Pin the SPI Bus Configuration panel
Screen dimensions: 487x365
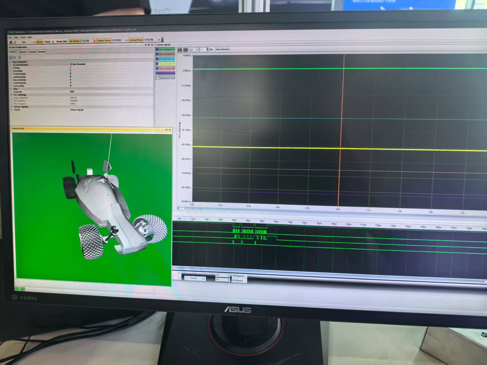pos(146,45)
